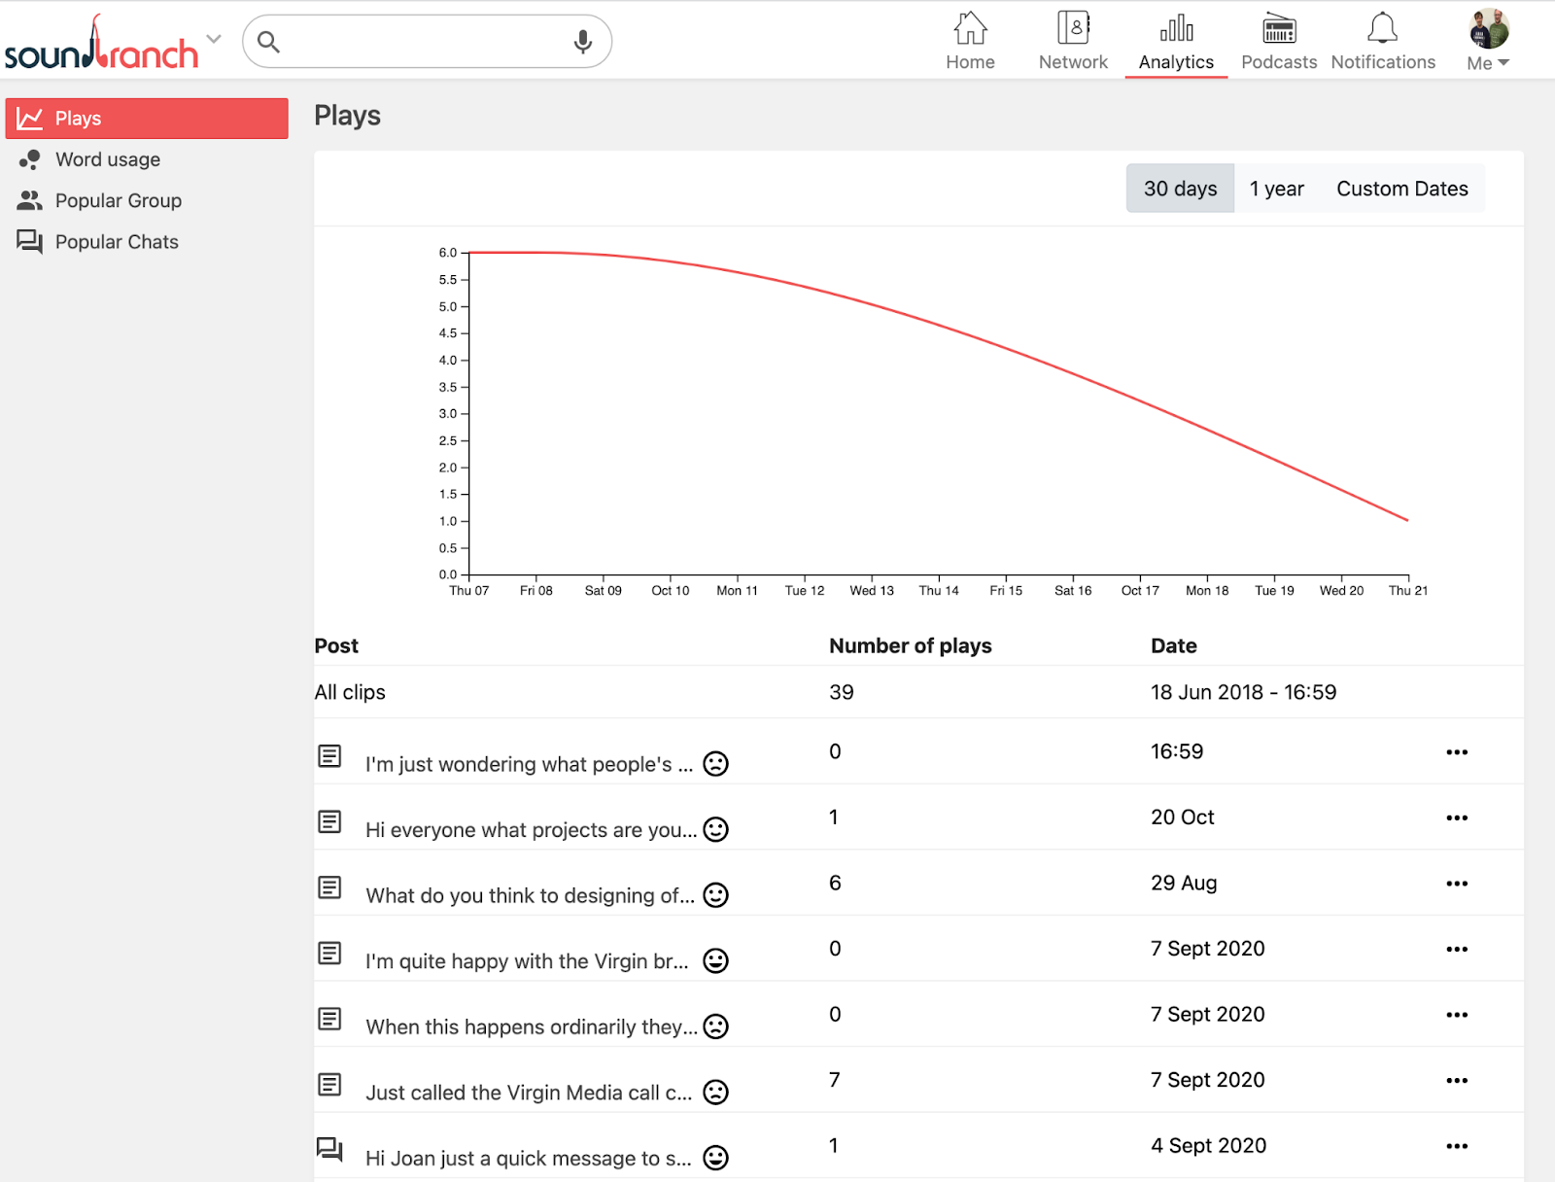Image resolution: width=1555 pixels, height=1182 pixels.
Task: Click text-post icon for "Just called the Virgin" row
Action: [329, 1084]
